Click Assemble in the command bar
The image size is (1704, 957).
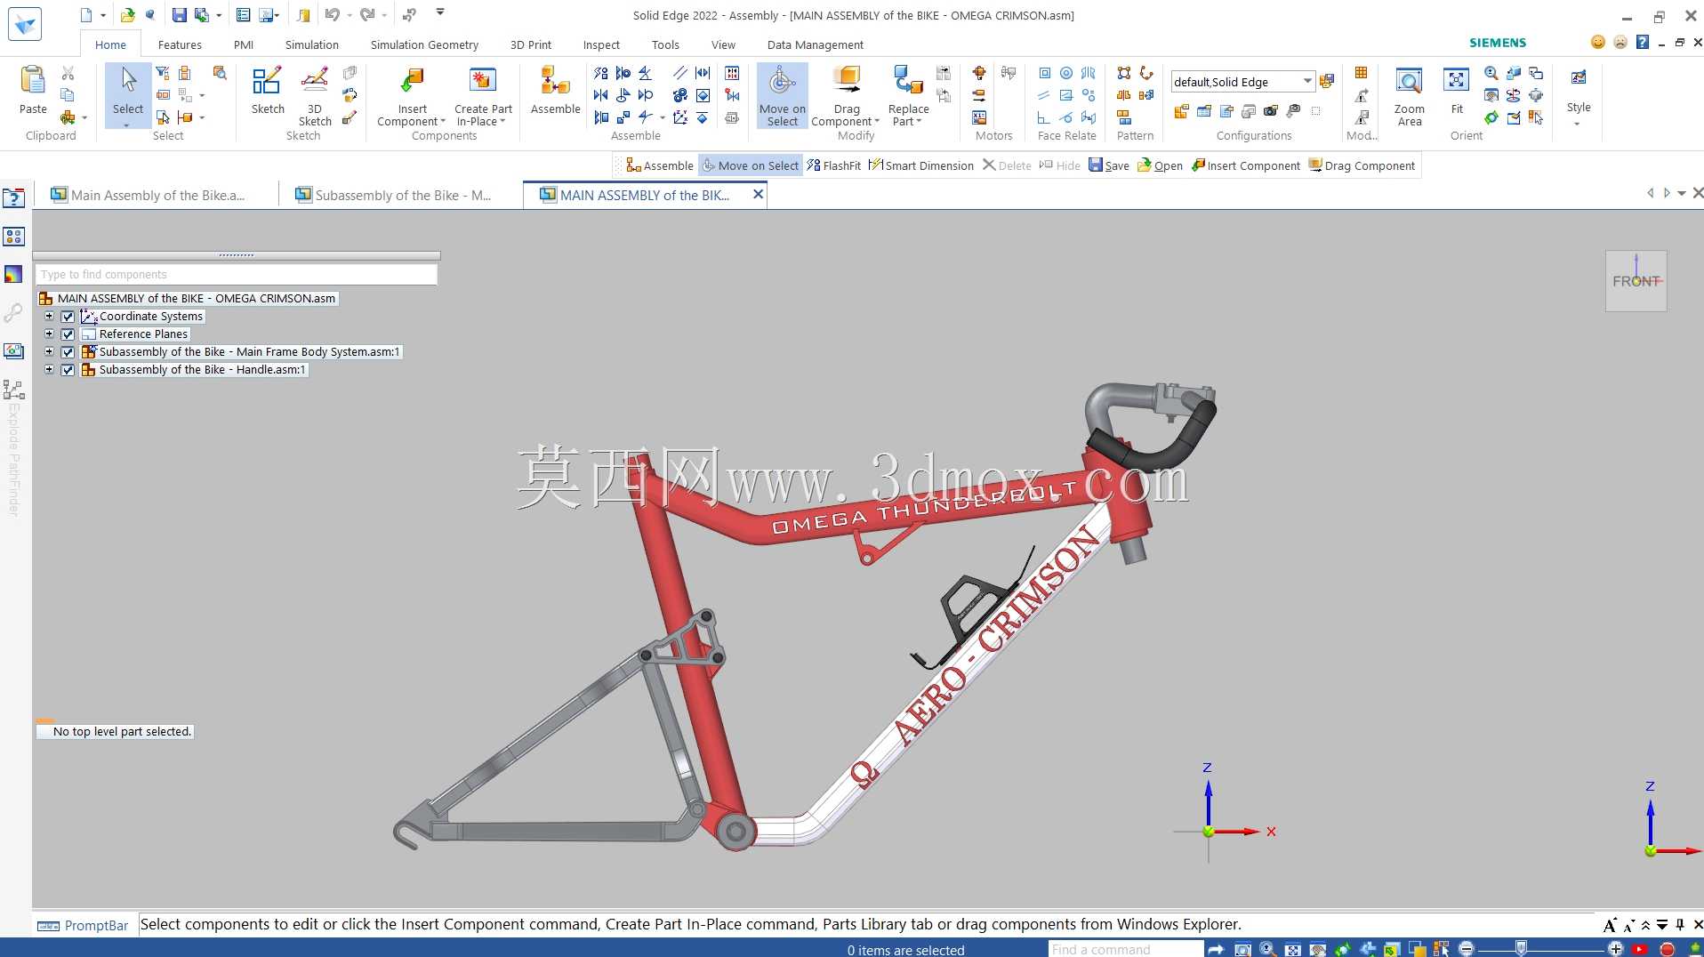(x=659, y=165)
